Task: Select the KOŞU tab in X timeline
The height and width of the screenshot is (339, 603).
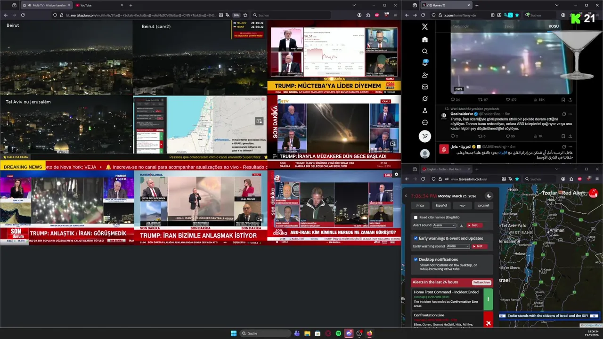Action: pos(554,26)
